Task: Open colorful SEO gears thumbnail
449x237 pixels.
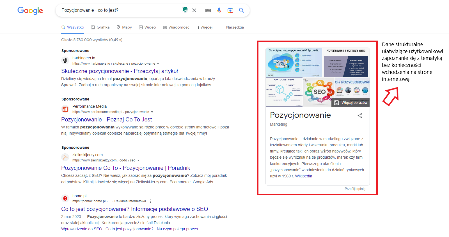Action: click(319, 92)
